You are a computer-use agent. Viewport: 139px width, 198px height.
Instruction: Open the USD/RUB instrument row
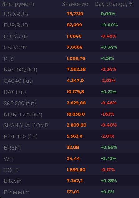pos(70,14)
